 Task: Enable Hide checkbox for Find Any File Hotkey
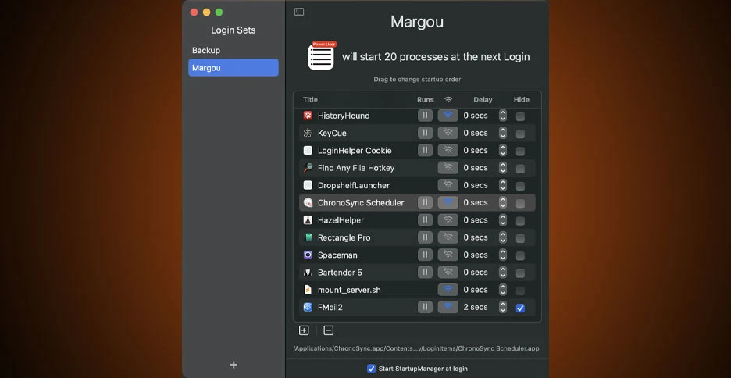pos(520,169)
